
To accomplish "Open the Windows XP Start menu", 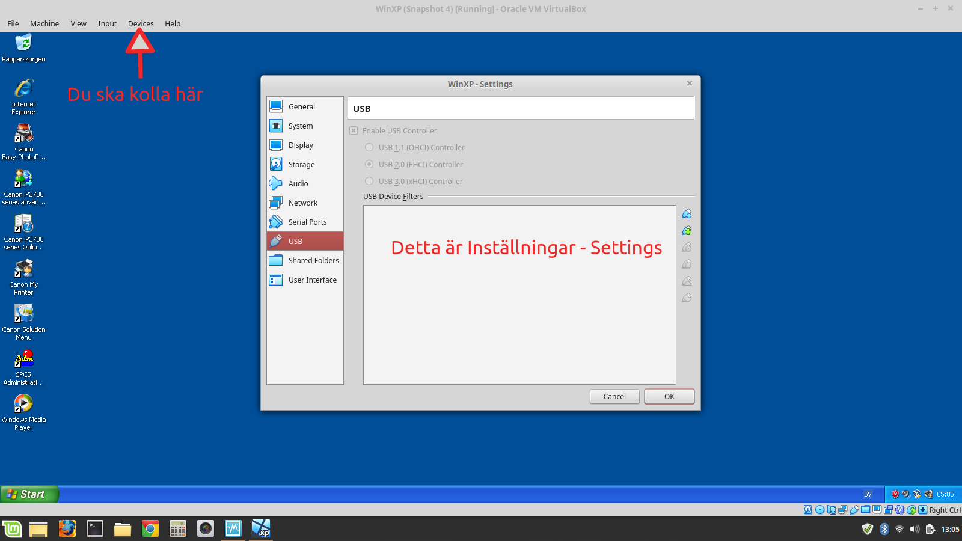I will coord(29,494).
